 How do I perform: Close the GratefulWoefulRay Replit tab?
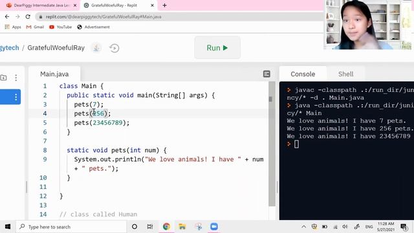153,5
